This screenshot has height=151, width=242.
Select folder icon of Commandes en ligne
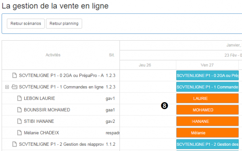click(x=15, y=87)
